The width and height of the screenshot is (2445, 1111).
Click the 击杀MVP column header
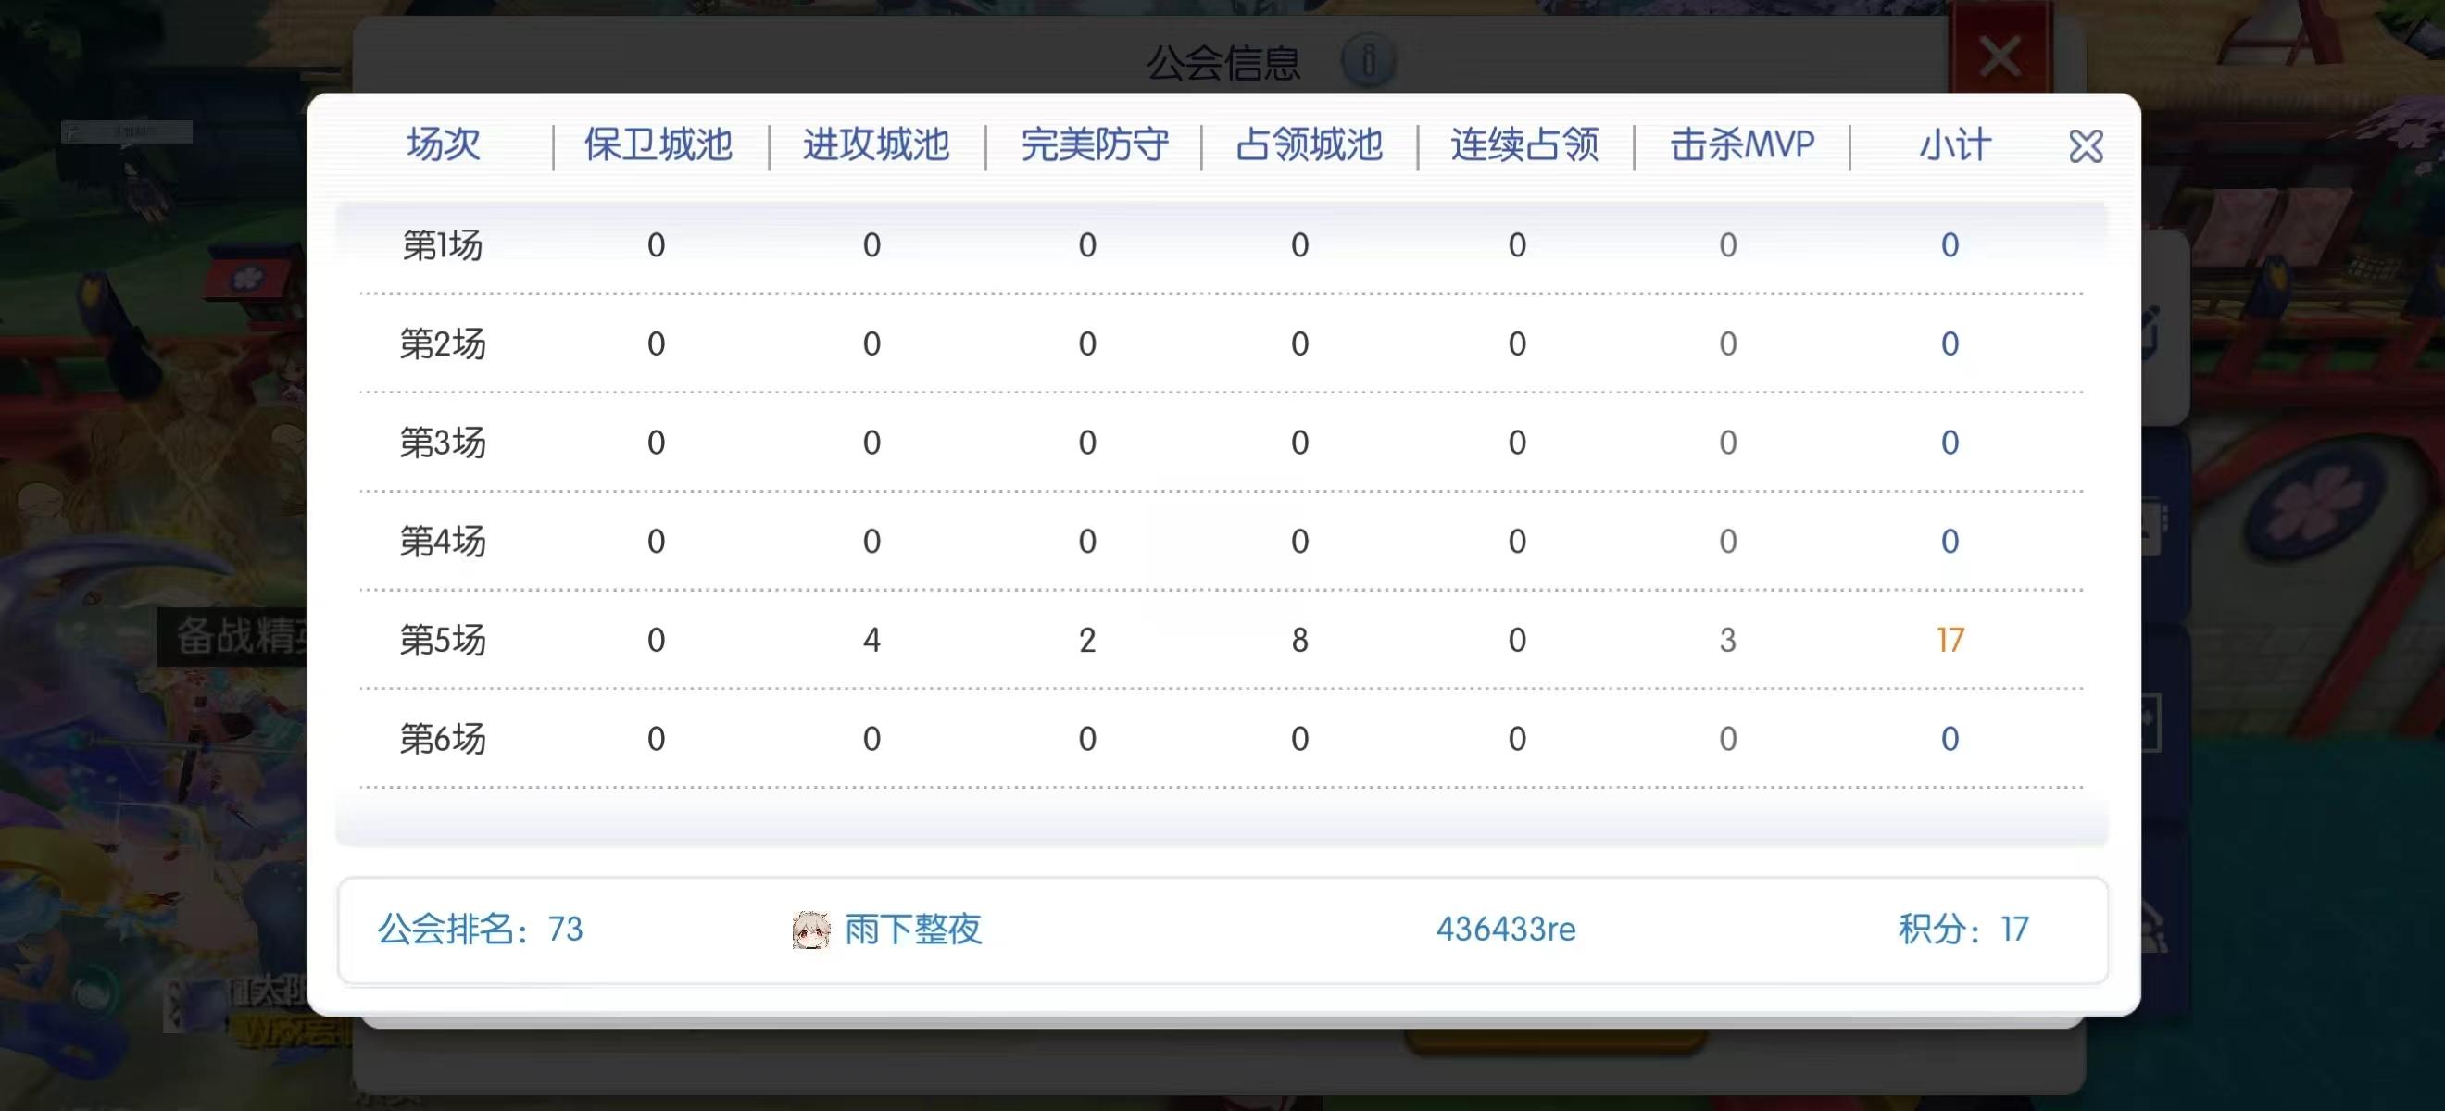tap(1742, 145)
